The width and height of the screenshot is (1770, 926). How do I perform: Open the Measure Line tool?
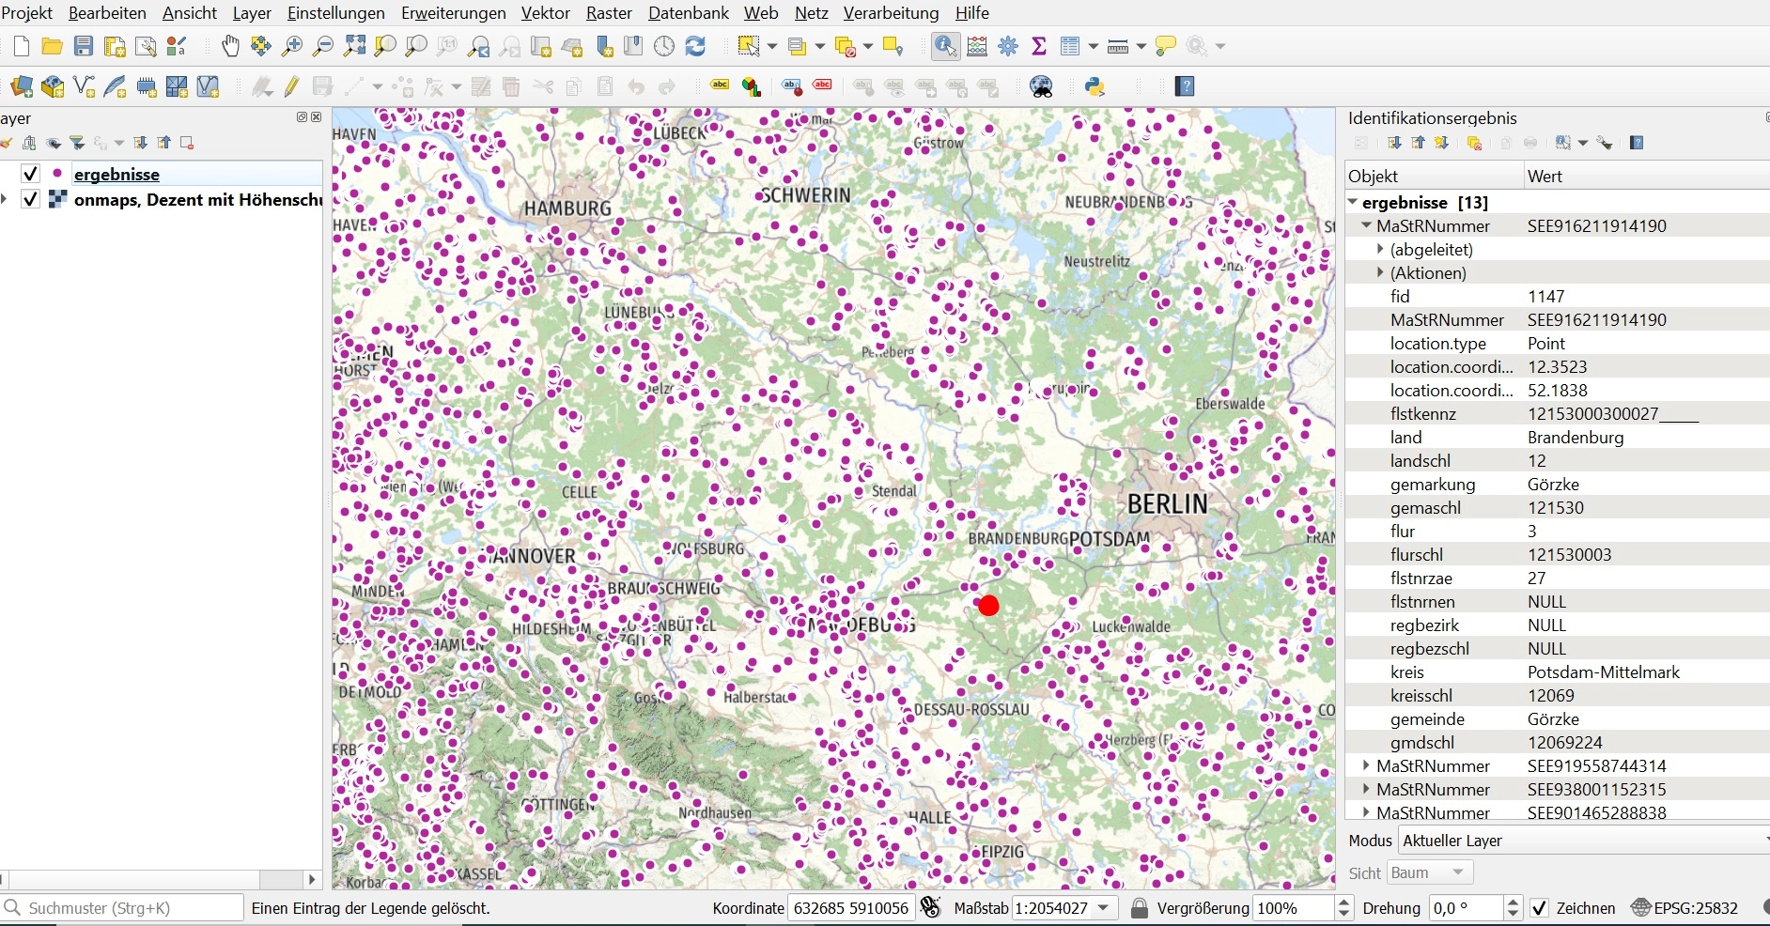(x=1118, y=46)
